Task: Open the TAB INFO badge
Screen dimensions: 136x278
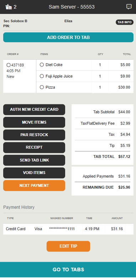Action: click(x=125, y=22)
